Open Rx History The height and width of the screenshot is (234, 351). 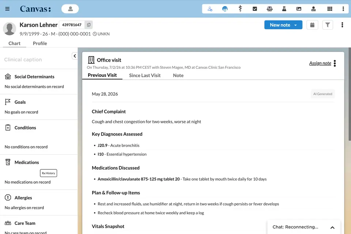(x=48, y=173)
